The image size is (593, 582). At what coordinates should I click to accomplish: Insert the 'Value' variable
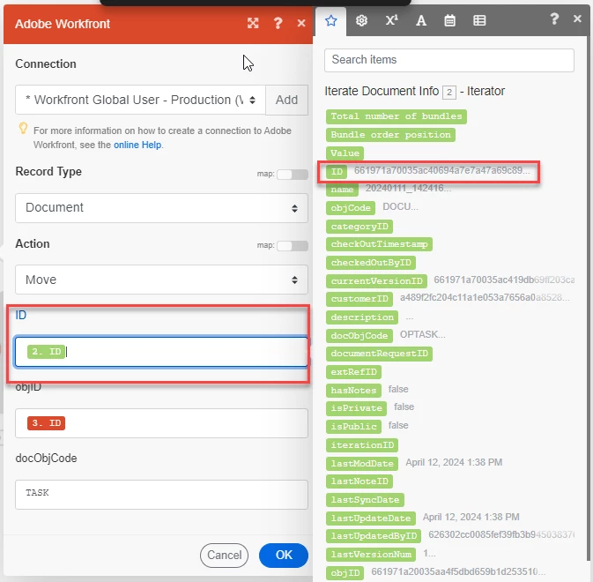(x=345, y=153)
